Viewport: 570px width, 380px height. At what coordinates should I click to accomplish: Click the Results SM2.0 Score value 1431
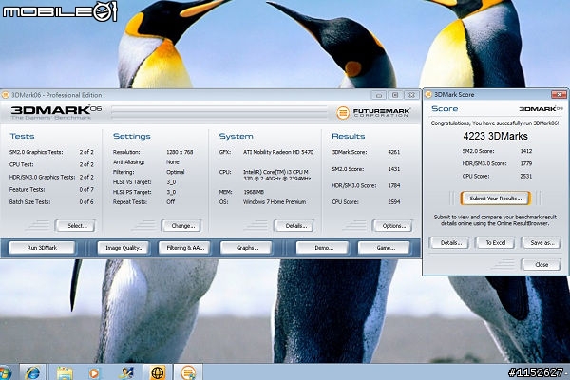click(393, 169)
